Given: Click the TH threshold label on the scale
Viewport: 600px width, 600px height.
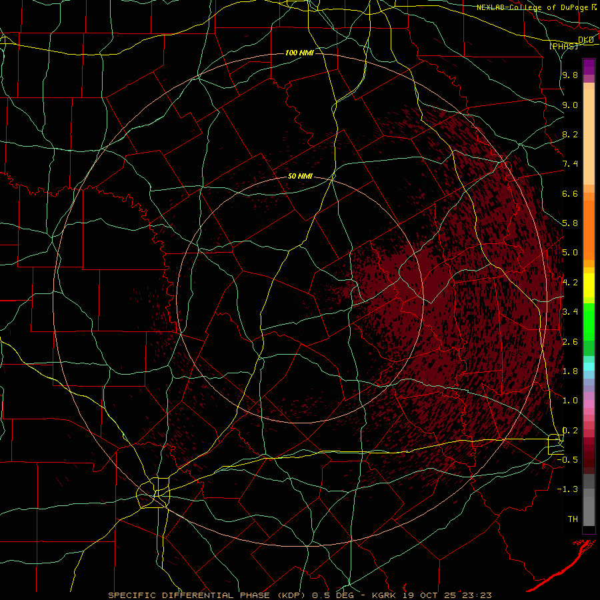Looking at the screenshot, I should (x=573, y=519).
